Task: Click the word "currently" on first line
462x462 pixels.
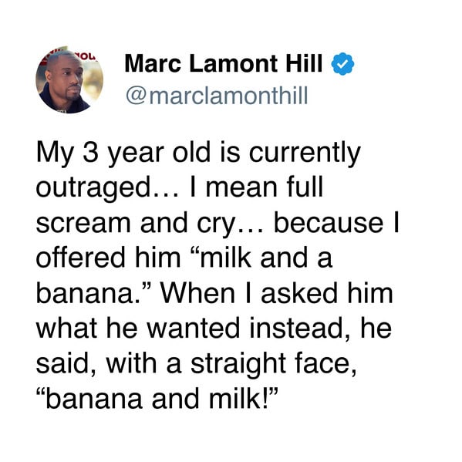Action: (305, 153)
